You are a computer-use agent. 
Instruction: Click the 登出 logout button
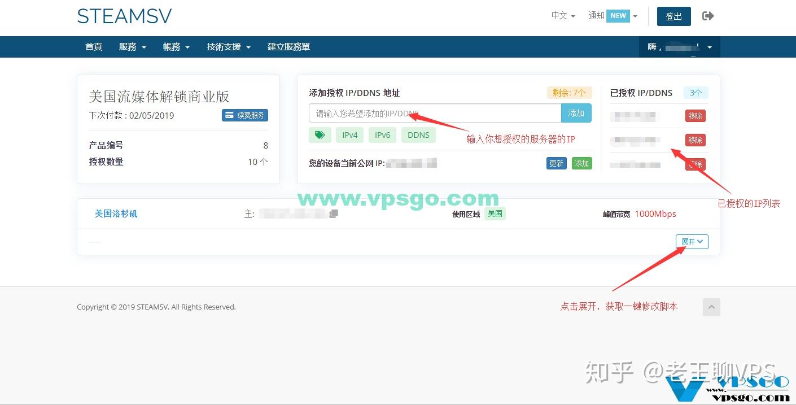pos(674,16)
